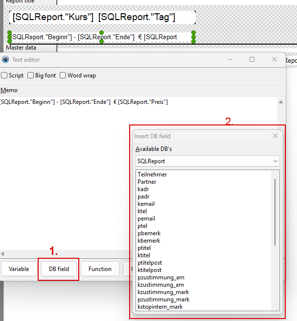
Task: Click the Memo left scroll arrow
Action: 2,254
